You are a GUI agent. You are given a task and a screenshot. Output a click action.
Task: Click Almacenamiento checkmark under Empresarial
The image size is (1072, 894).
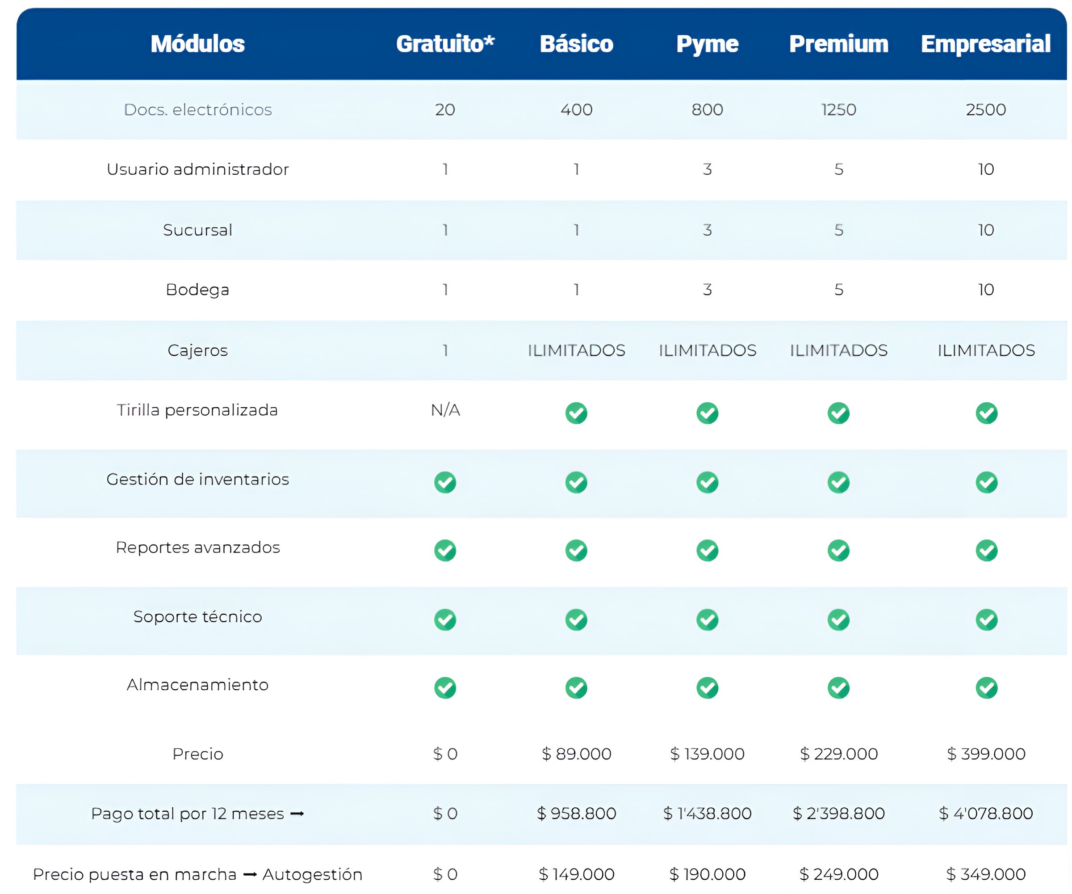click(x=986, y=687)
